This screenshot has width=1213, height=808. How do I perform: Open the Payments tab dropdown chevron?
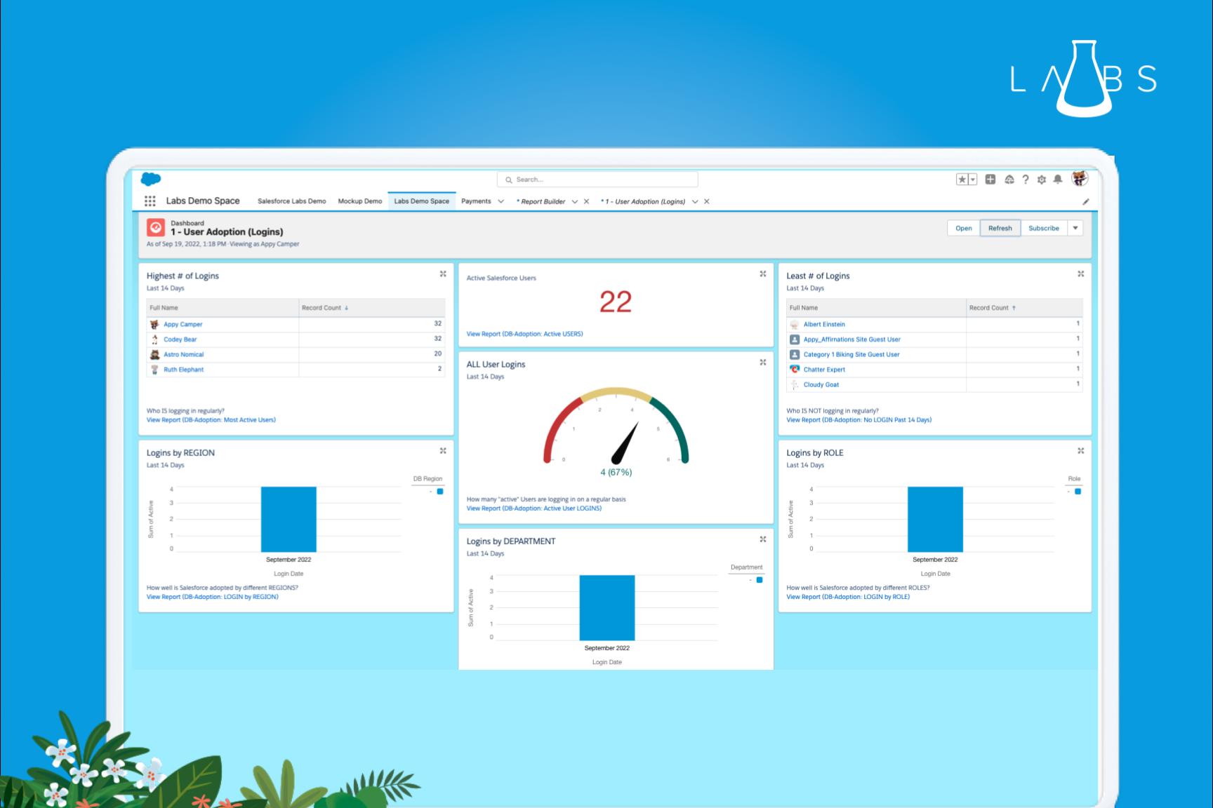point(501,201)
